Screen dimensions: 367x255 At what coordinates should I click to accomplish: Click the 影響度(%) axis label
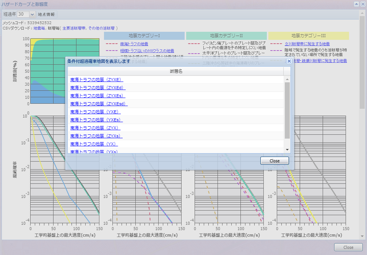click(x=15, y=71)
